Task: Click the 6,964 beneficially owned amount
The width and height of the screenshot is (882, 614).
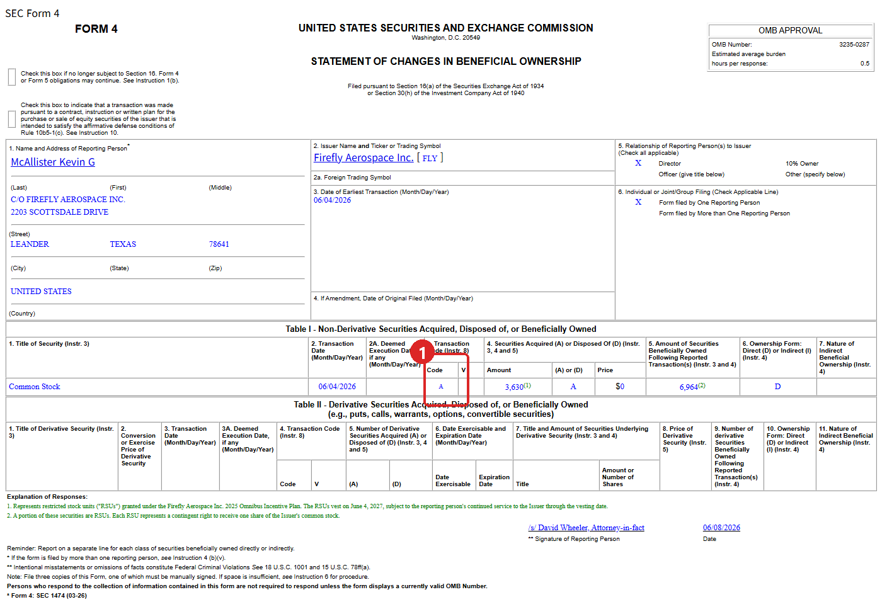Action: [689, 387]
